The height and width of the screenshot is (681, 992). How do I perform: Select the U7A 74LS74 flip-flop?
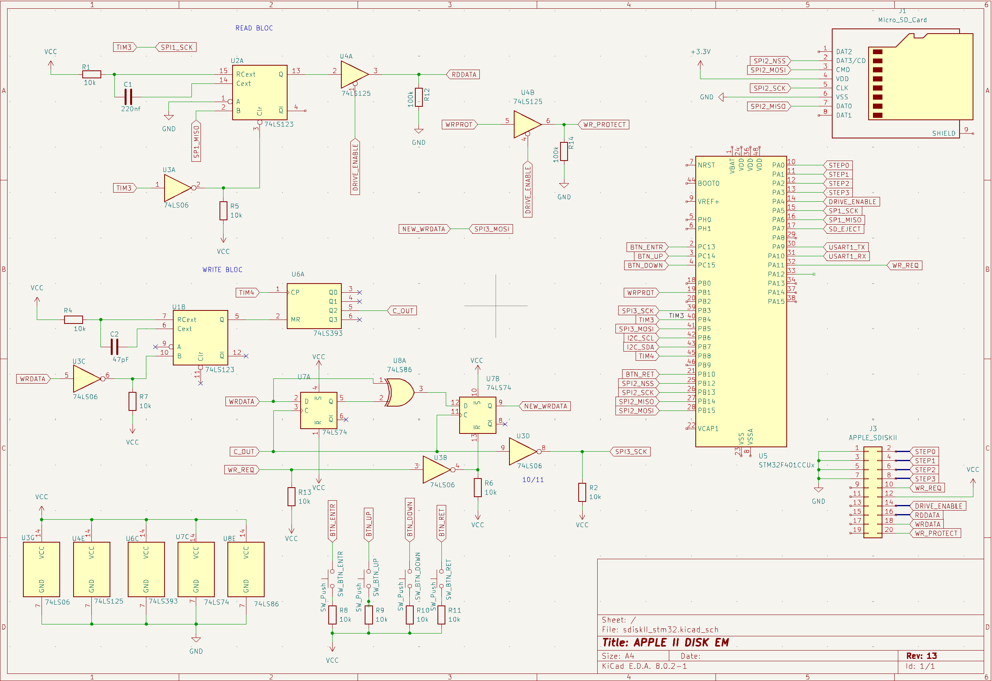click(319, 410)
